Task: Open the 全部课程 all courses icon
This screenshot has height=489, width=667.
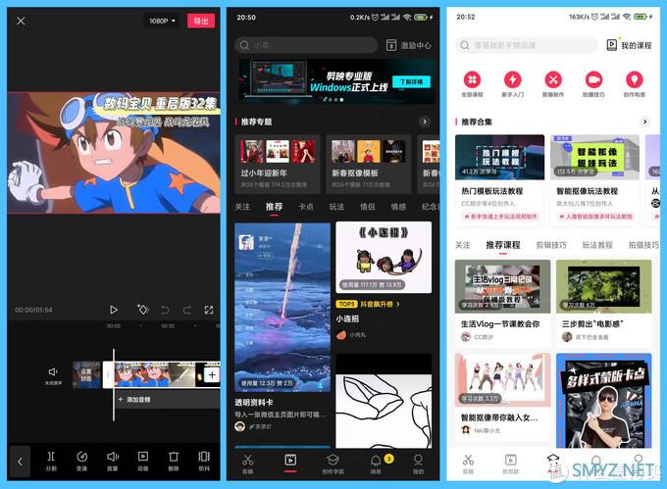Action: click(x=472, y=84)
